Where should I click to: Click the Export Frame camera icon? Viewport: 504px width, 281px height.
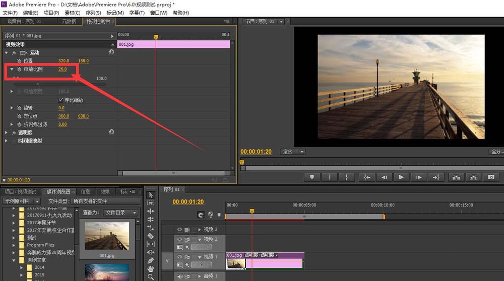point(490,177)
